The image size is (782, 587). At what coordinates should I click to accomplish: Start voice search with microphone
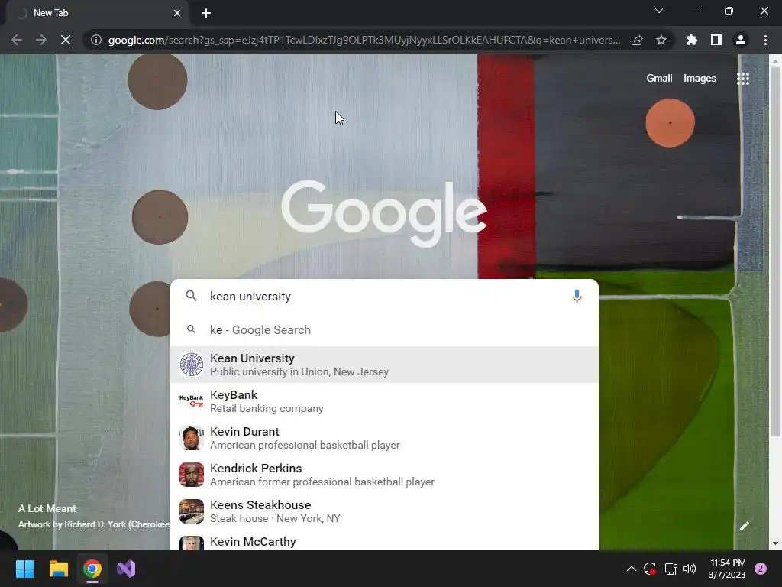tap(577, 296)
